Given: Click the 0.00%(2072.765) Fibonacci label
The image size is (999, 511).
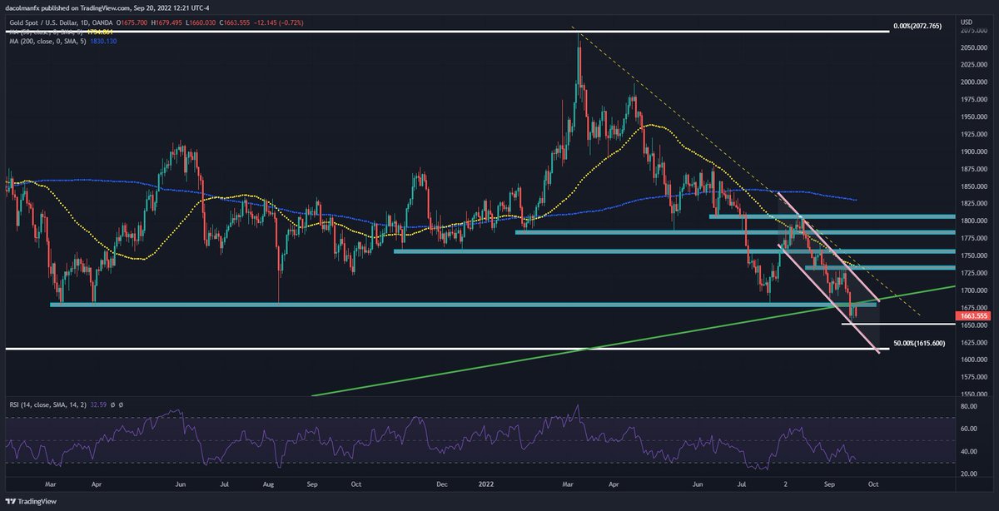Looking at the screenshot, I should click(918, 26).
